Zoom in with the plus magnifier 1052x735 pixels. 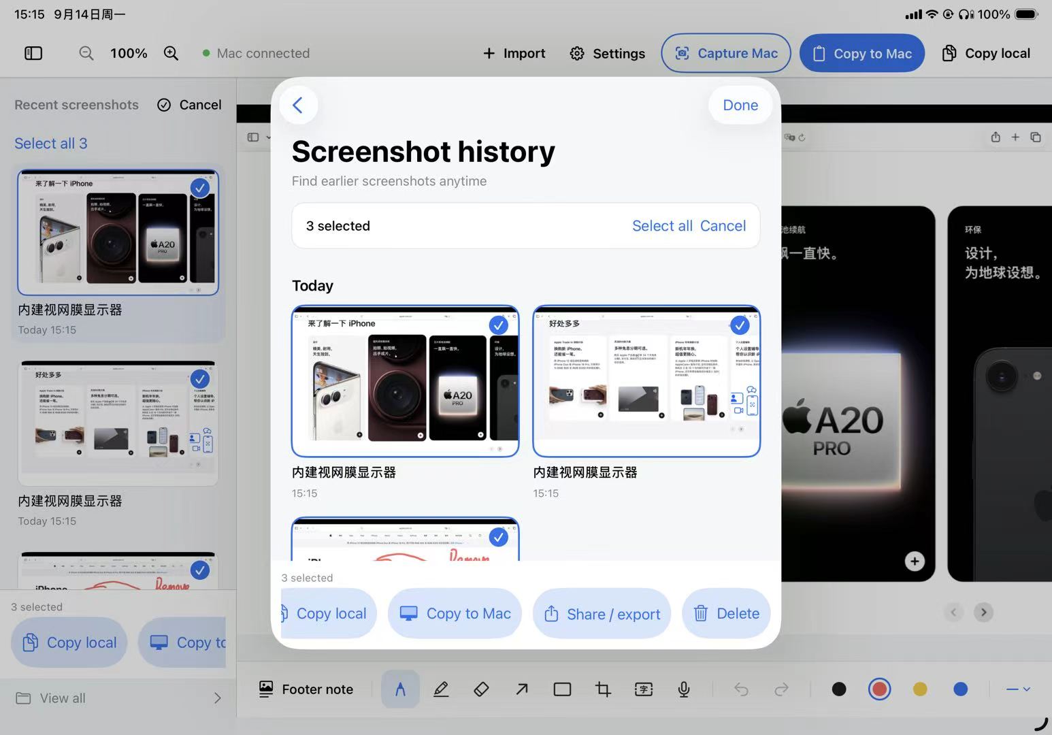pos(171,53)
